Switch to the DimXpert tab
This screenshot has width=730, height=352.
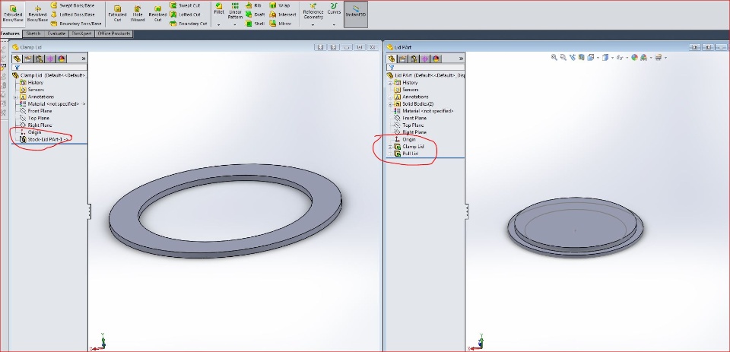tap(81, 33)
